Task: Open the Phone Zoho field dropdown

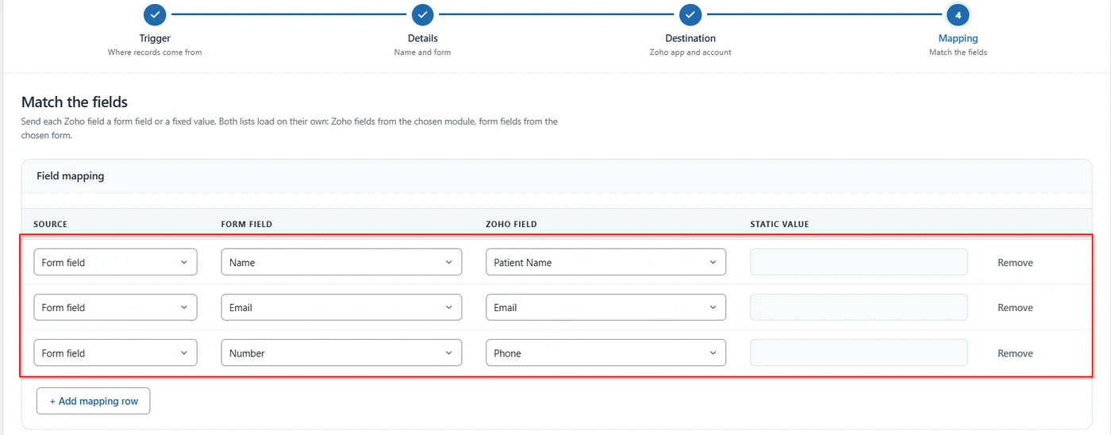Action: tap(605, 352)
